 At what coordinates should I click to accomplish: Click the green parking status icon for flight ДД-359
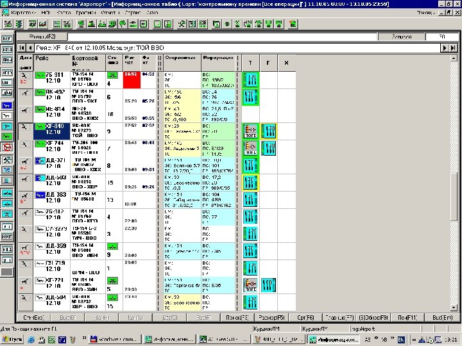click(x=112, y=247)
